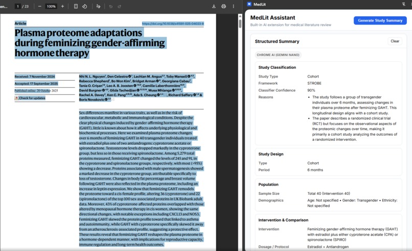
Task: Click the Classifier Confidence label
Action: 277,90
